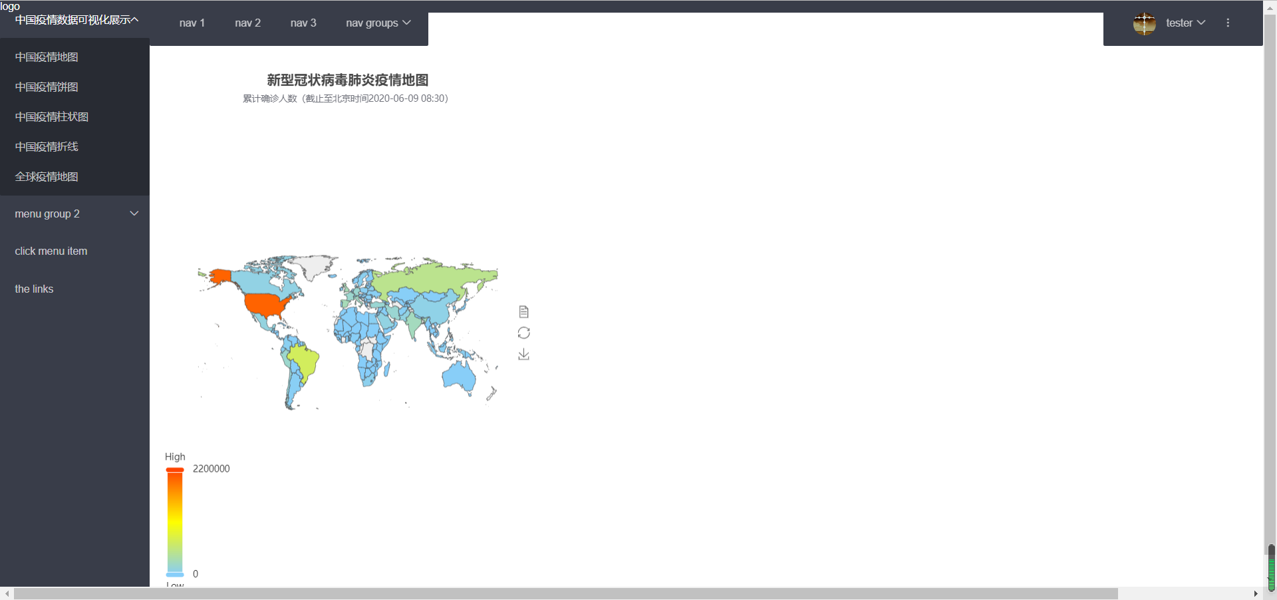
Task: Select 中国疫情地图 in sidebar
Action: tap(74, 57)
